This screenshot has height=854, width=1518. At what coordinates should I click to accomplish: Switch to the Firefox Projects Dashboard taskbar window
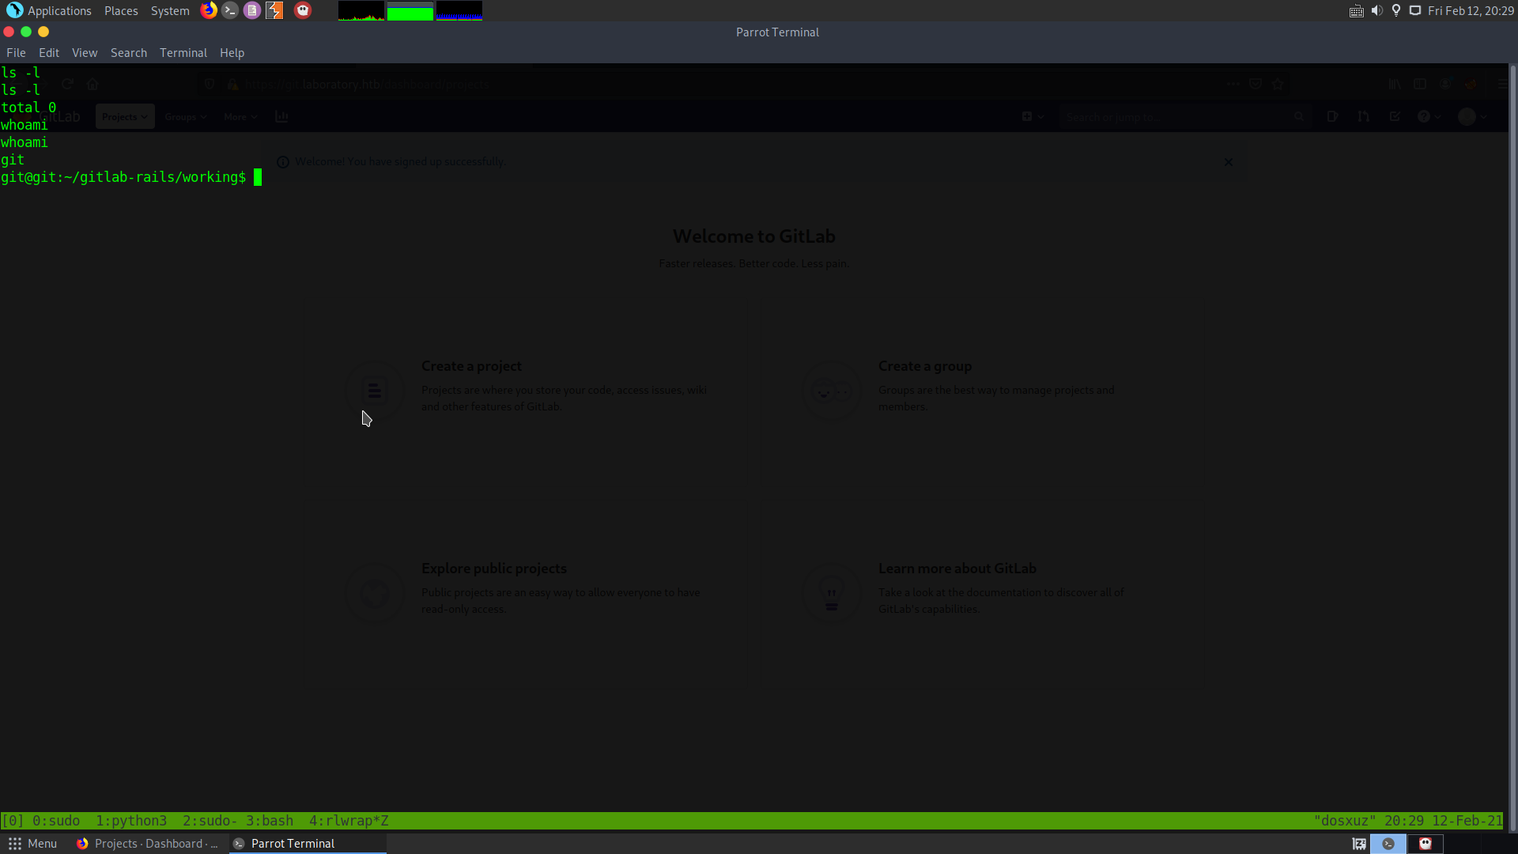point(148,844)
